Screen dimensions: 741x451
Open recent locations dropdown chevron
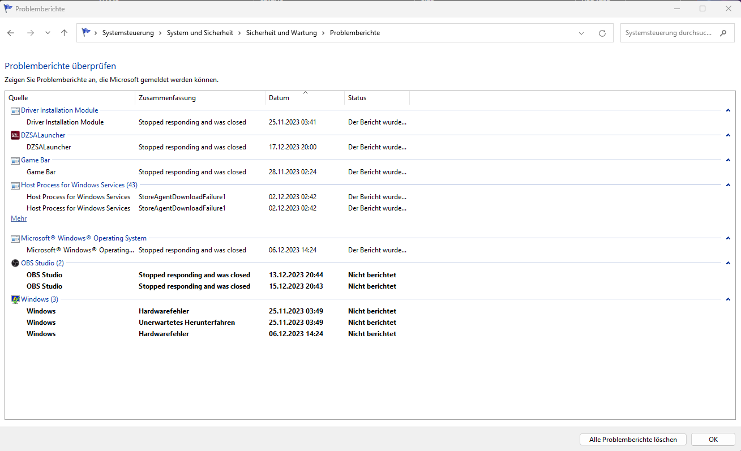point(48,33)
